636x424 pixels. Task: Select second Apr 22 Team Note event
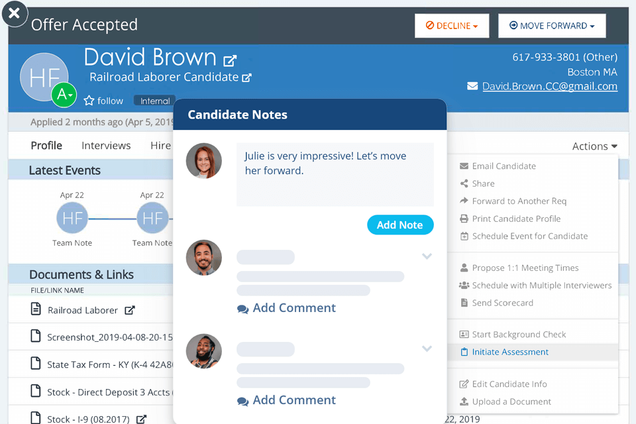point(153,218)
